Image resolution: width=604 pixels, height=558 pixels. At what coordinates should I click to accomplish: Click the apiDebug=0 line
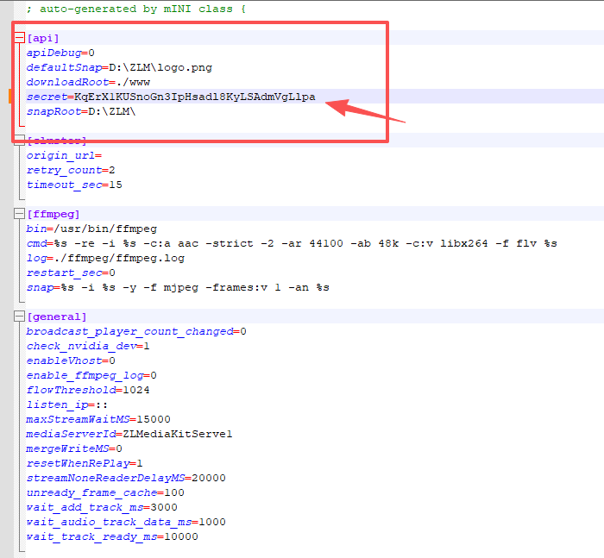tap(60, 53)
